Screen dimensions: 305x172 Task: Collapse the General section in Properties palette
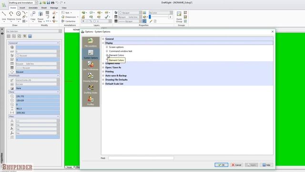pos(58,43)
